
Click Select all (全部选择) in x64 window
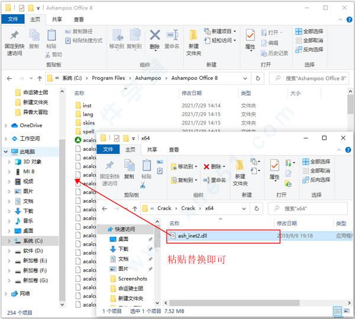point(317,162)
